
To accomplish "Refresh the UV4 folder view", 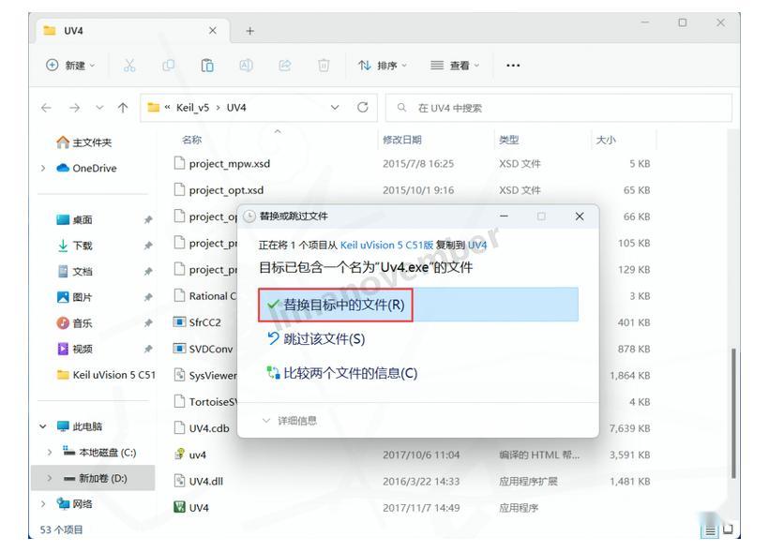I will point(362,107).
